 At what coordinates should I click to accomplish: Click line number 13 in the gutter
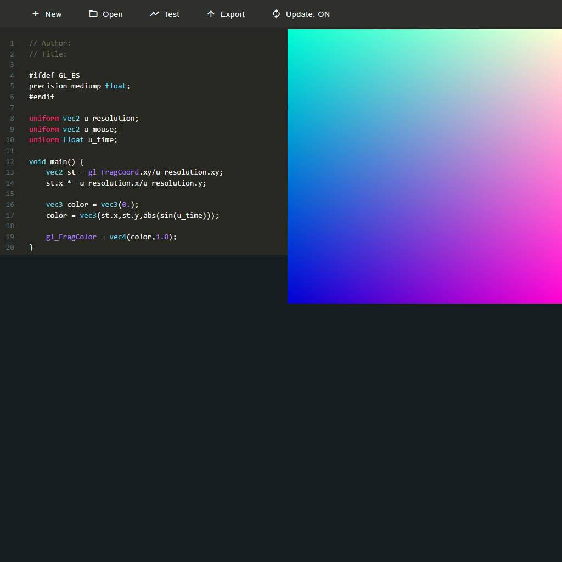[10, 172]
